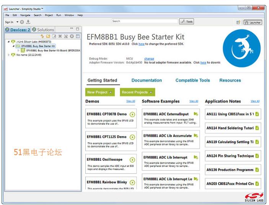
Task: Click 'here' link to download adapter firmware
Action: point(203,62)
